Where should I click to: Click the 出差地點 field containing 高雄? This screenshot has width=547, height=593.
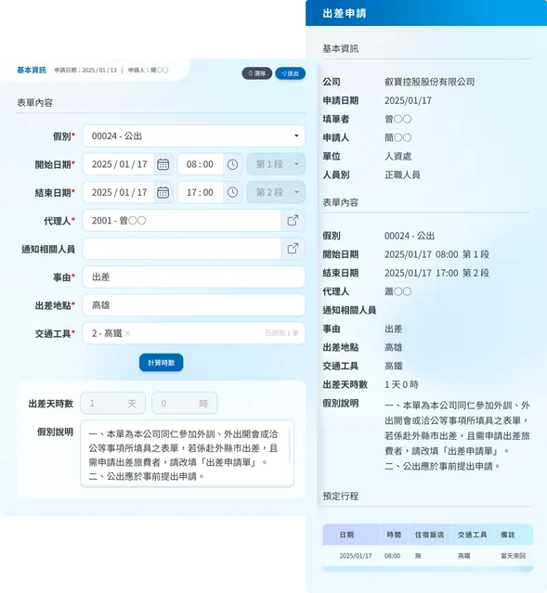(x=194, y=304)
